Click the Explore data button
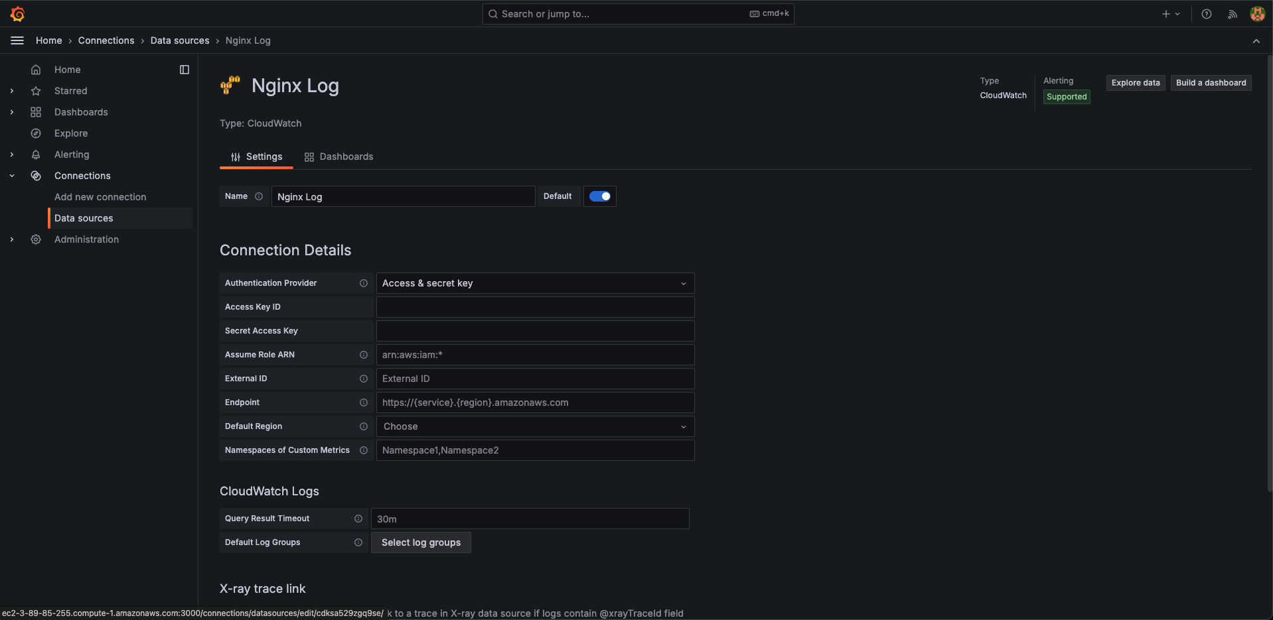 pyautogui.click(x=1136, y=83)
